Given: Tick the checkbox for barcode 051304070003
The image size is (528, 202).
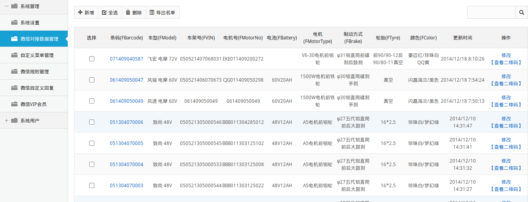Looking at the screenshot, I should tap(92, 185).
